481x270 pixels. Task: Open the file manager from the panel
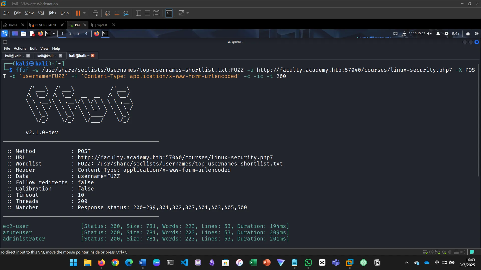23,33
